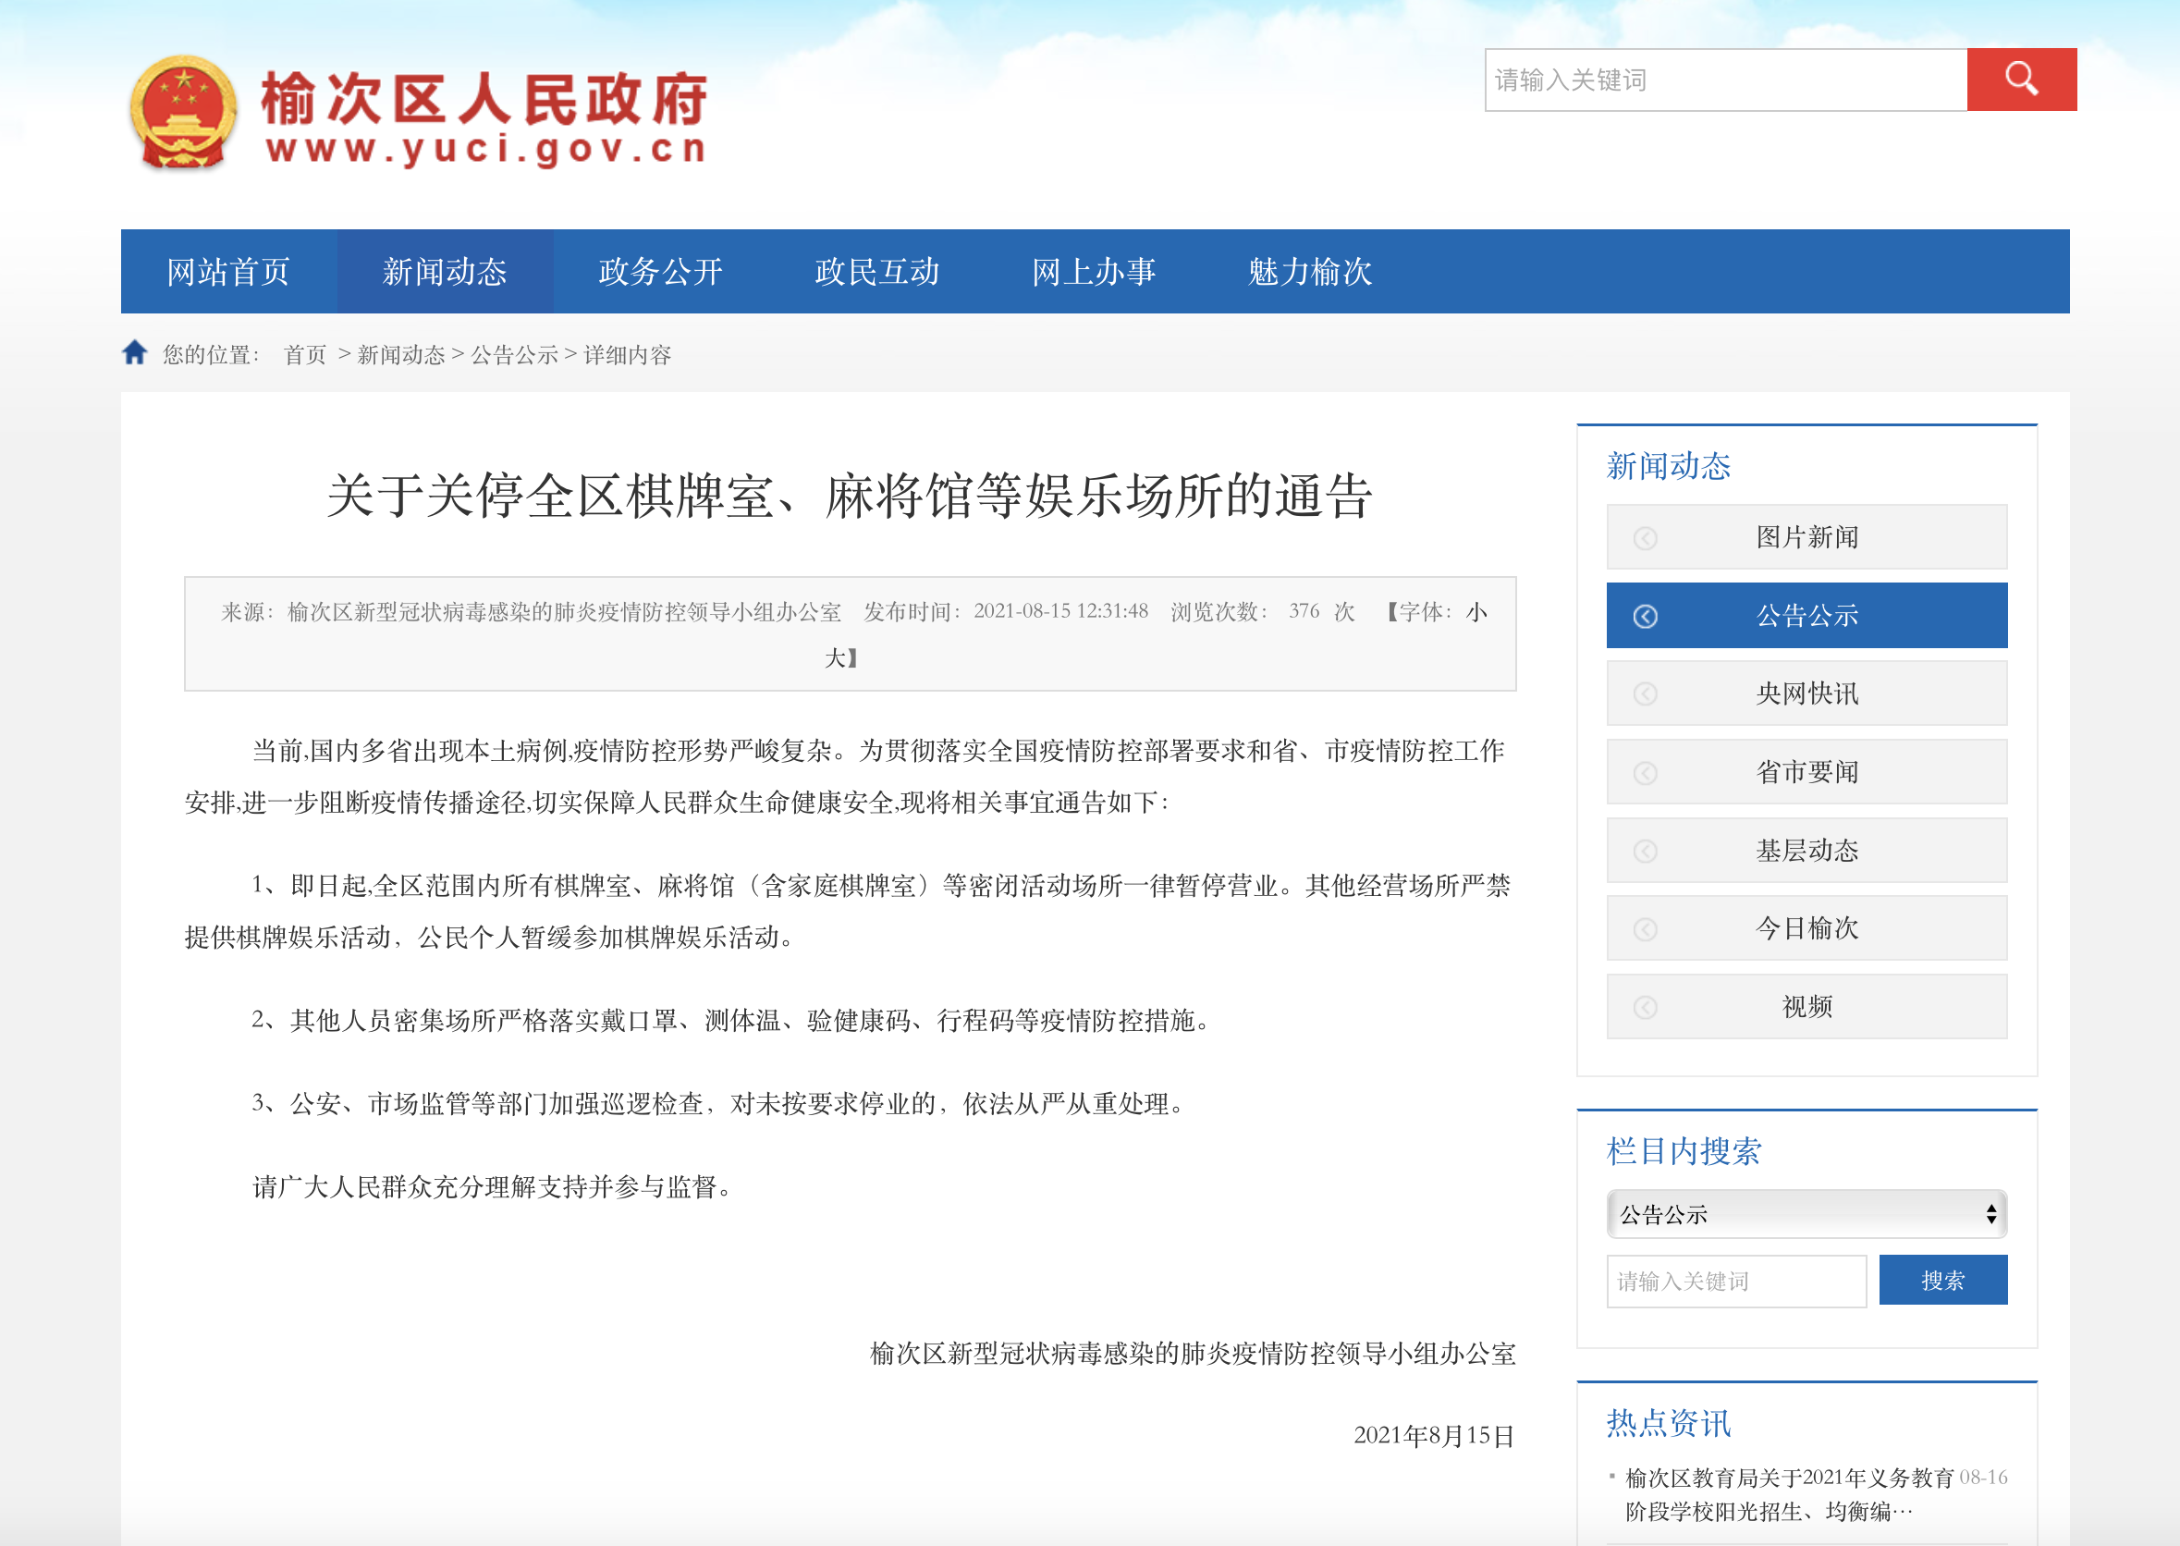The width and height of the screenshot is (2180, 1546).
Task: Open 魅力榆次 navigation item
Action: coord(1309,272)
